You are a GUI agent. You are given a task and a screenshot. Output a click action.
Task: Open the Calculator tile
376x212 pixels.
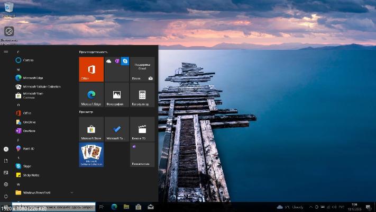click(142, 95)
